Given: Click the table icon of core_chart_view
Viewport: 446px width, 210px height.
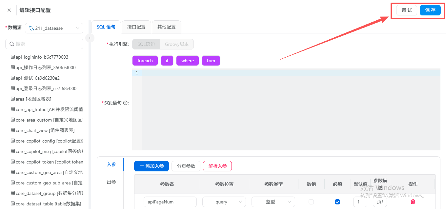Looking at the screenshot, I should tap(13, 130).
